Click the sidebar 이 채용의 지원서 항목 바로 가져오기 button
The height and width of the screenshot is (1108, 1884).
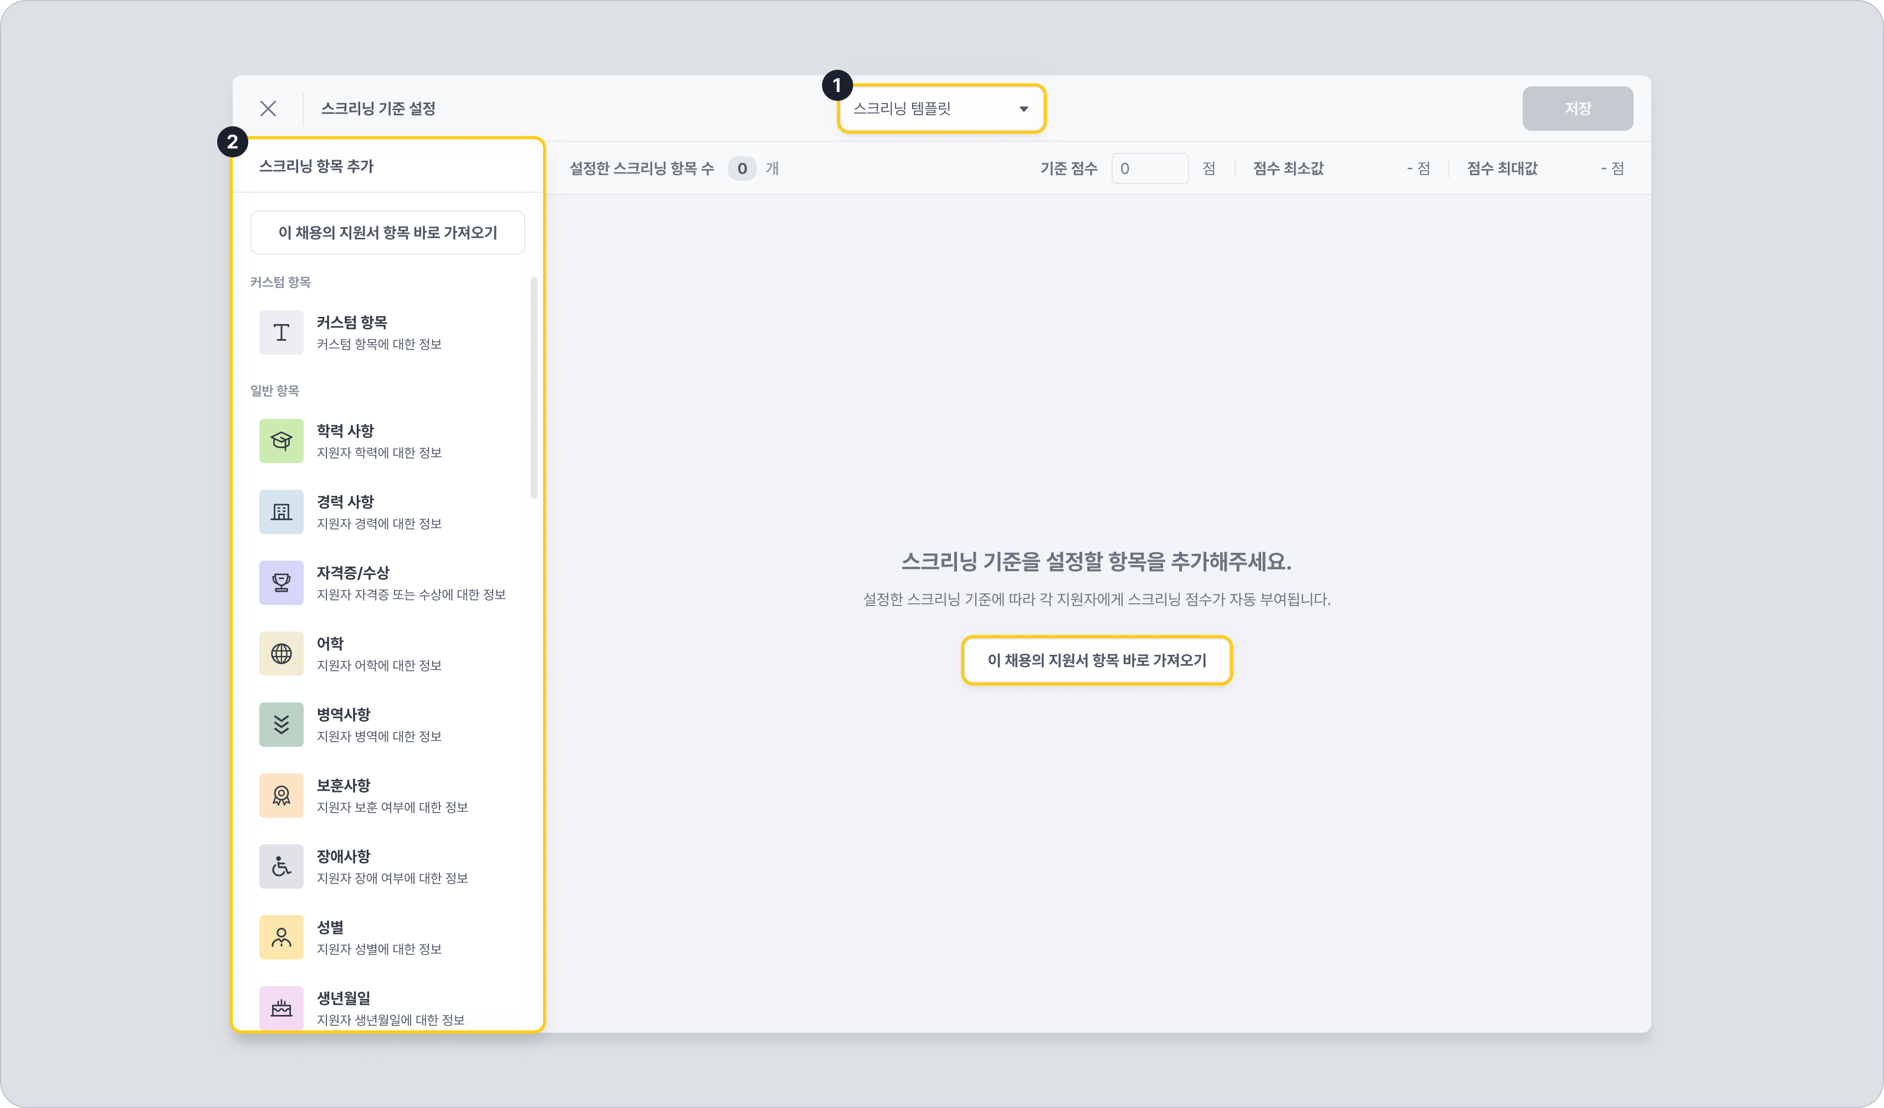pyautogui.click(x=387, y=233)
